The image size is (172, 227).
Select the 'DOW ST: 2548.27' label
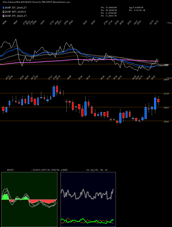(x=15, y=8)
